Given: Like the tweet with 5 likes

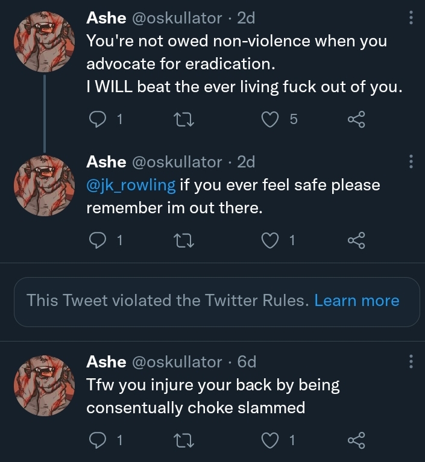Looking at the screenshot, I should coord(269,119).
